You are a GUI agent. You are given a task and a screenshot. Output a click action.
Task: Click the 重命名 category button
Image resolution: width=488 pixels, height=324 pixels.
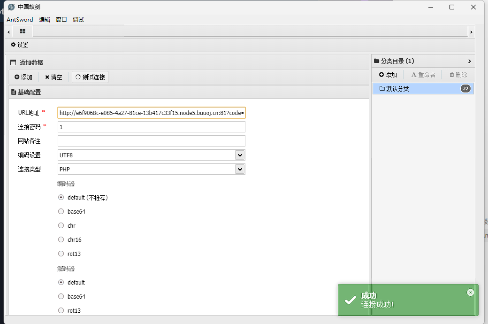tap(423, 75)
